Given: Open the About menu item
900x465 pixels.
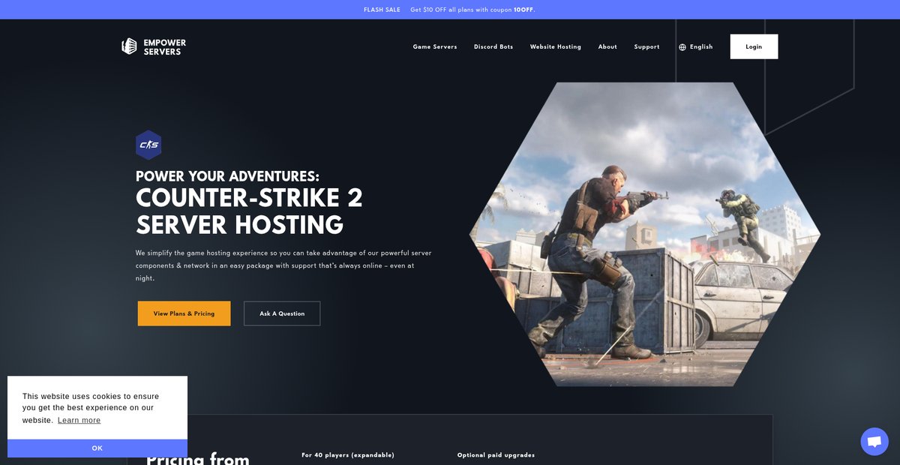Looking at the screenshot, I should pos(607,46).
